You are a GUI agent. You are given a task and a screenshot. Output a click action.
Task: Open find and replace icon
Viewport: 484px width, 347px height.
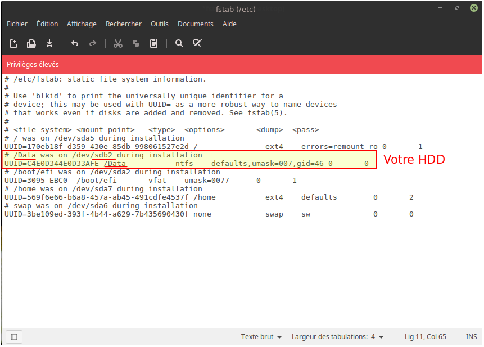pyautogui.click(x=197, y=43)
